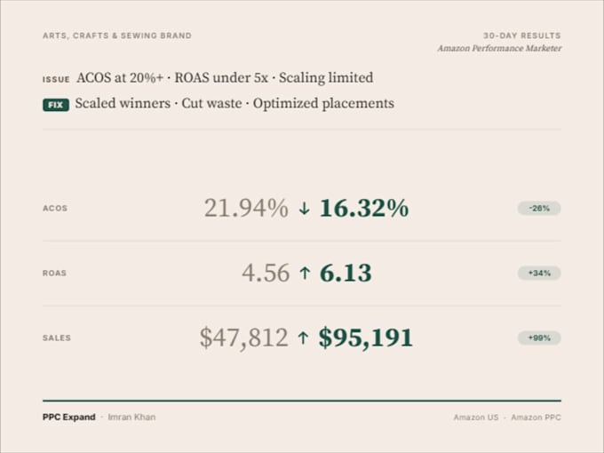Click the Amazon PPC footer text
The width and height of the screenshot is (604, 453).
click(536, 417)
